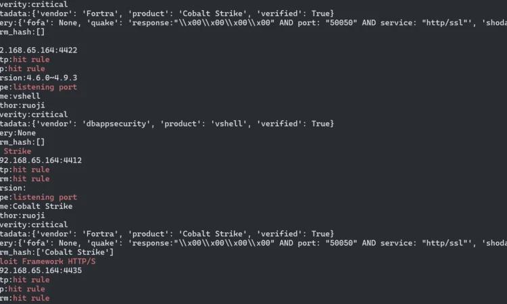Click the 'vshell' name line
This screenshot has width=507, height=304.
20,97
